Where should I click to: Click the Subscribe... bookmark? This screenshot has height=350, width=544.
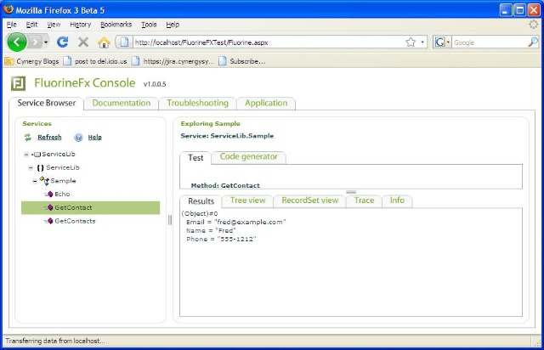point(241,61)
